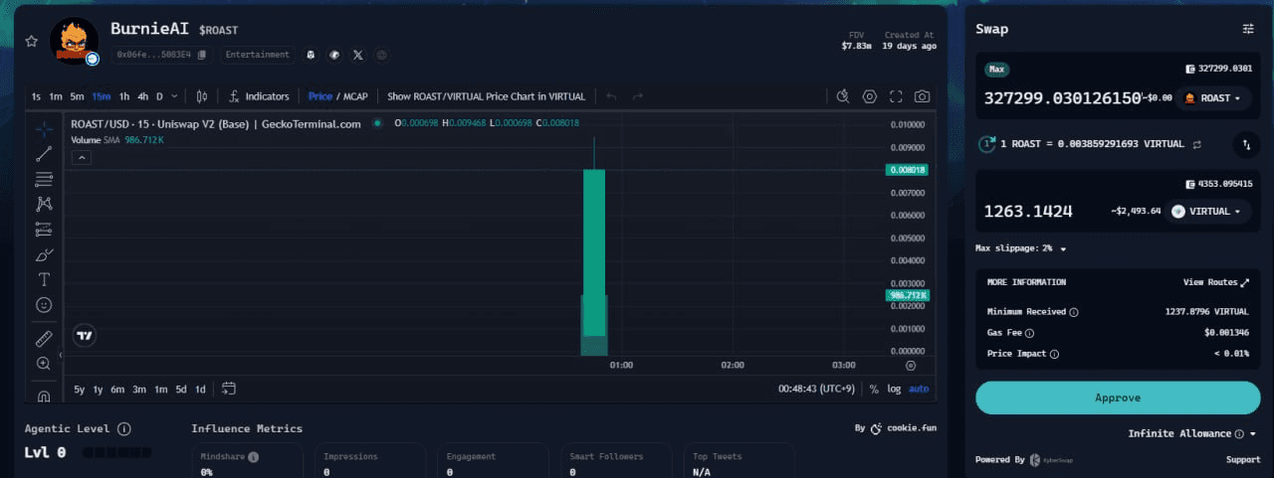1274x478 pixels.
Task: Select the 1s interval
Action: (36, 96)
